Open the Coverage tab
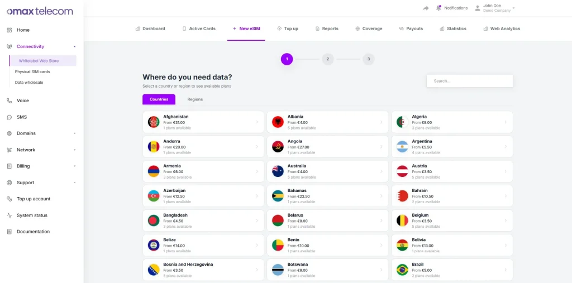Image resolution: width=572 pixels, height=283 pixels. pyautogui.click(x=369, y=28)
